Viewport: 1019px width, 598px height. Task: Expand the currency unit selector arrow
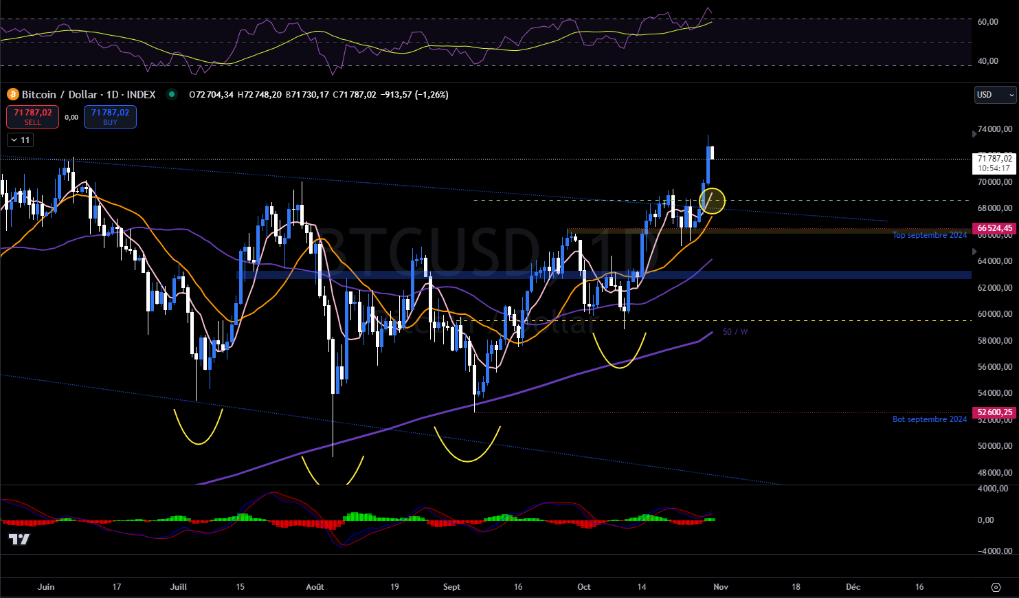click(1010, 94)
